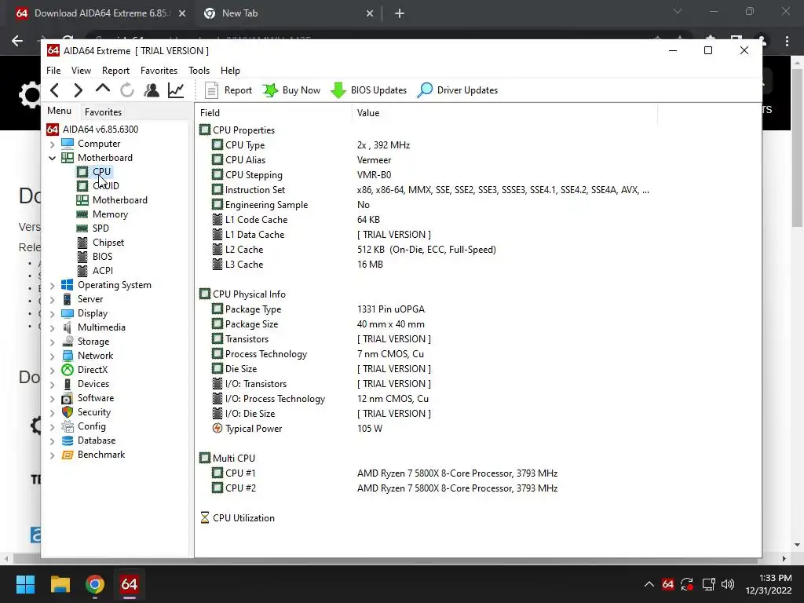Expand the Storage tree node
Image resolution: width=804 pixels, height=603 pixels.
pyautogui.click(x=53, y=342)
